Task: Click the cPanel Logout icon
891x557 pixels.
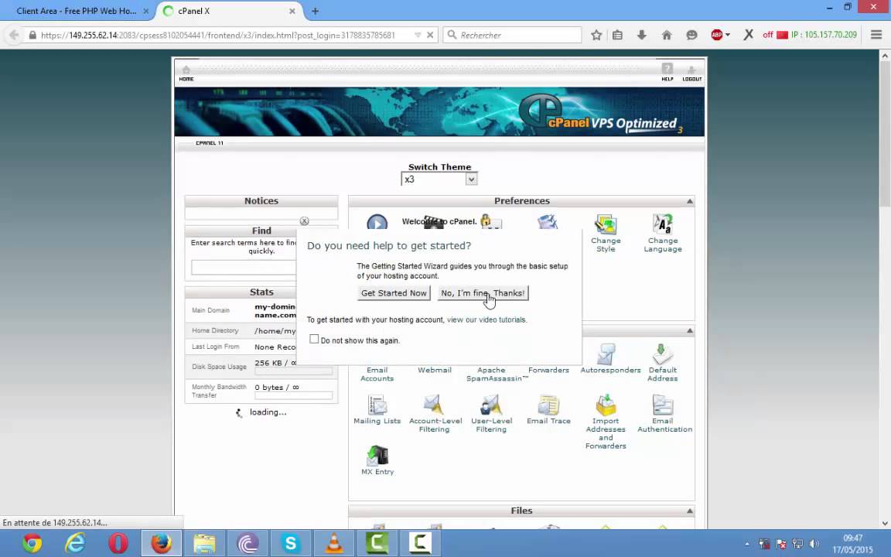Action: coord(691,73)
